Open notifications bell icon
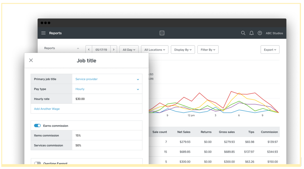This screenshot has height=169, width=304. click(251, 33)
